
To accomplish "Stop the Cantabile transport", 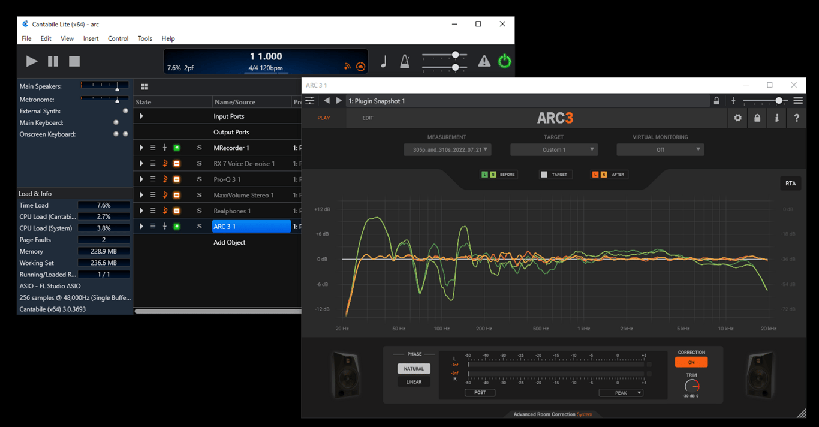I will (x=74, y=61).
